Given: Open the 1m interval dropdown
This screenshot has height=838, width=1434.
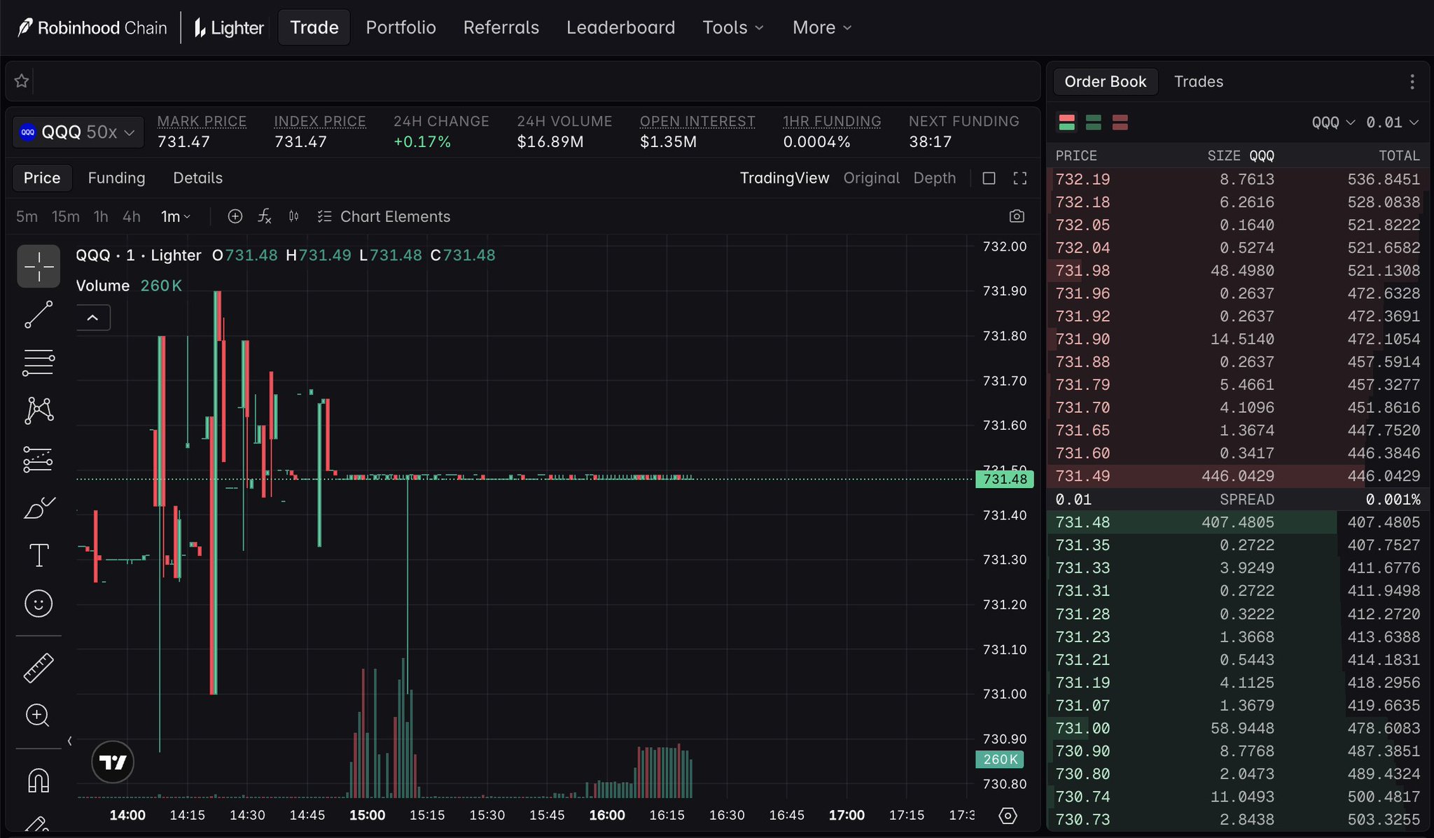Looking at the screenshot, I should click(176, 216).
